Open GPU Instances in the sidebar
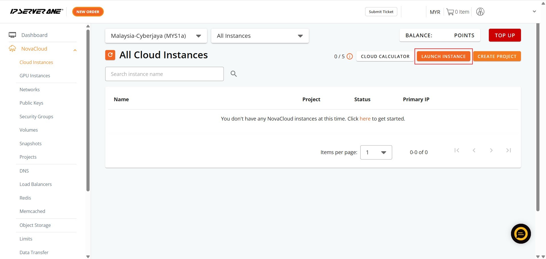 pos(35,76)
